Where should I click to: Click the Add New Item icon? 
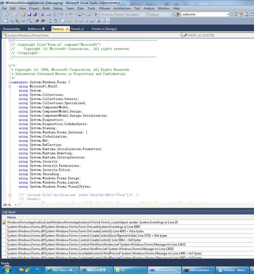coord(15,14)
